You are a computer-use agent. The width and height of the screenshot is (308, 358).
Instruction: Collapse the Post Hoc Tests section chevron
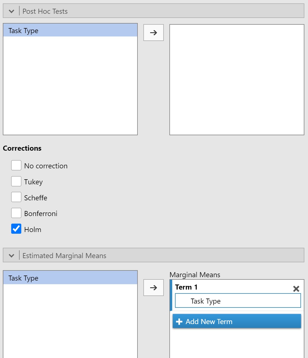click(x=11, y=11)
